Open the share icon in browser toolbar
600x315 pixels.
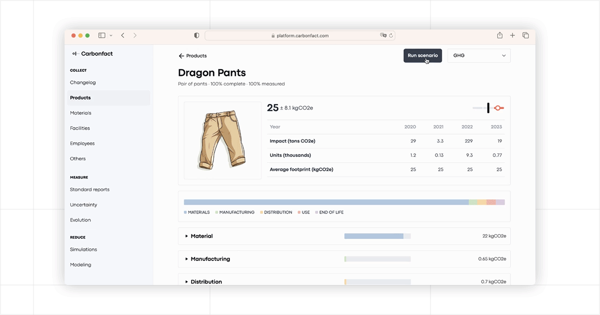[x=499, y=35]
